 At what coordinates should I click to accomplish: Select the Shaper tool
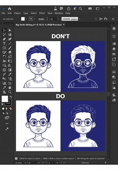click(x=4, y=52)
